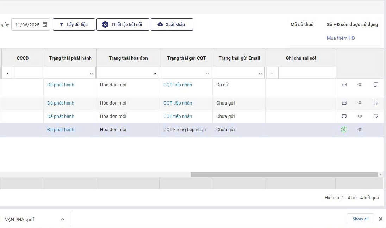
Task: Click the note icon in the second invoice row
Action: tap(376, 103)
